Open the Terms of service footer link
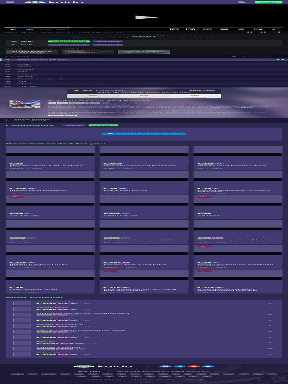The height and width of the screenshot is (384, 288). pos(102,379)
